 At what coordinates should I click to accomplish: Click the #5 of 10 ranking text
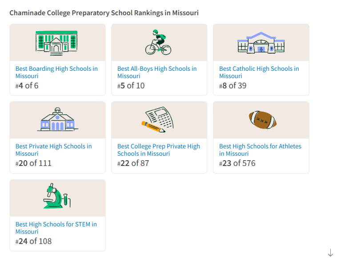(131, 85)
